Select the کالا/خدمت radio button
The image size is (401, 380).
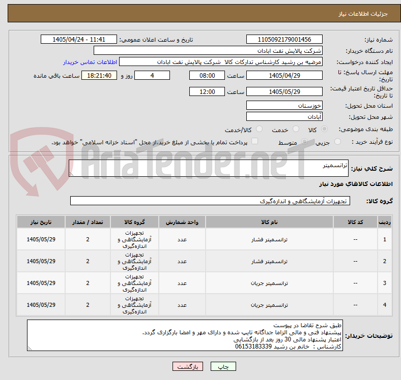[x=260, y=129]
